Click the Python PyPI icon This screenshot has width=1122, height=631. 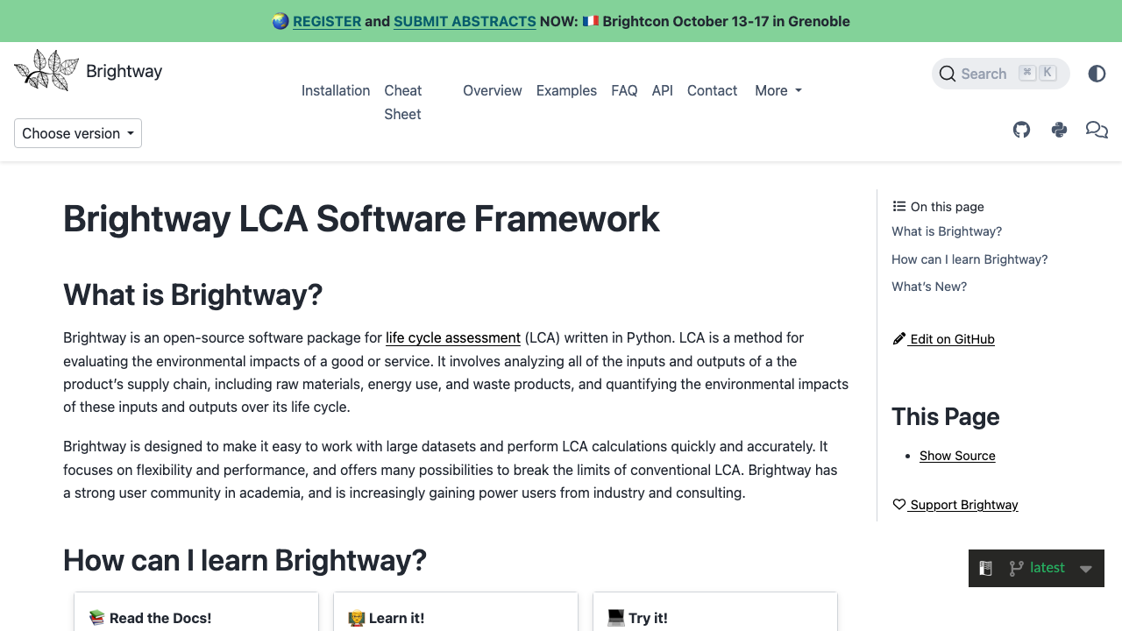[1059, 130]
